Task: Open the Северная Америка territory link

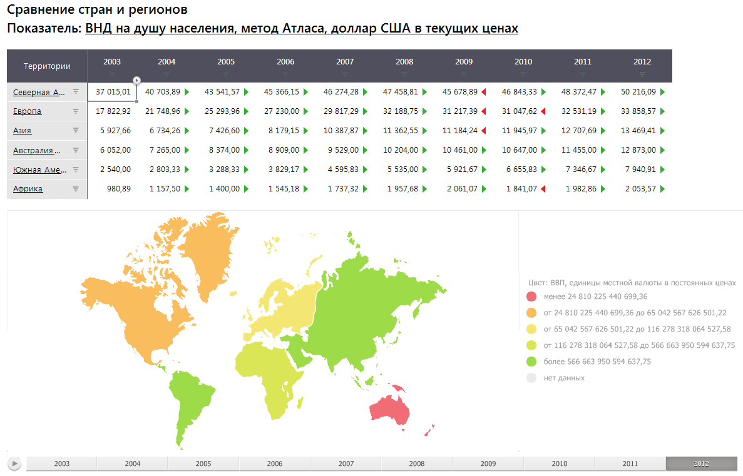Action: (x=39, y=93)
